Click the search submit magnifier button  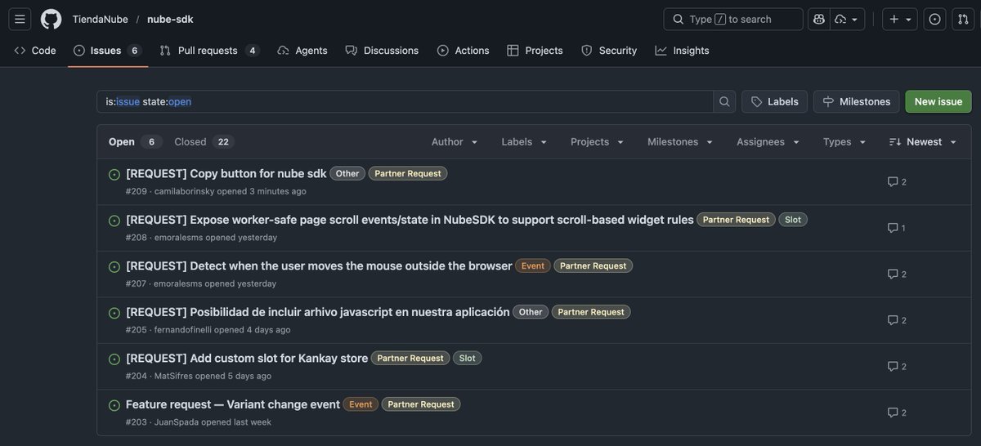click(724, 101)
